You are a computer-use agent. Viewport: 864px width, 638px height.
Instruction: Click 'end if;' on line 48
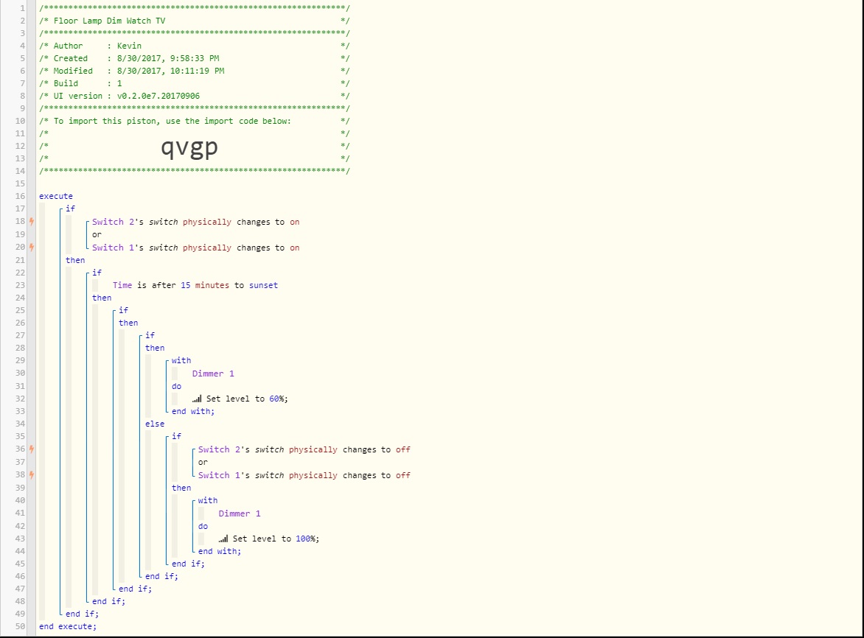108,601
